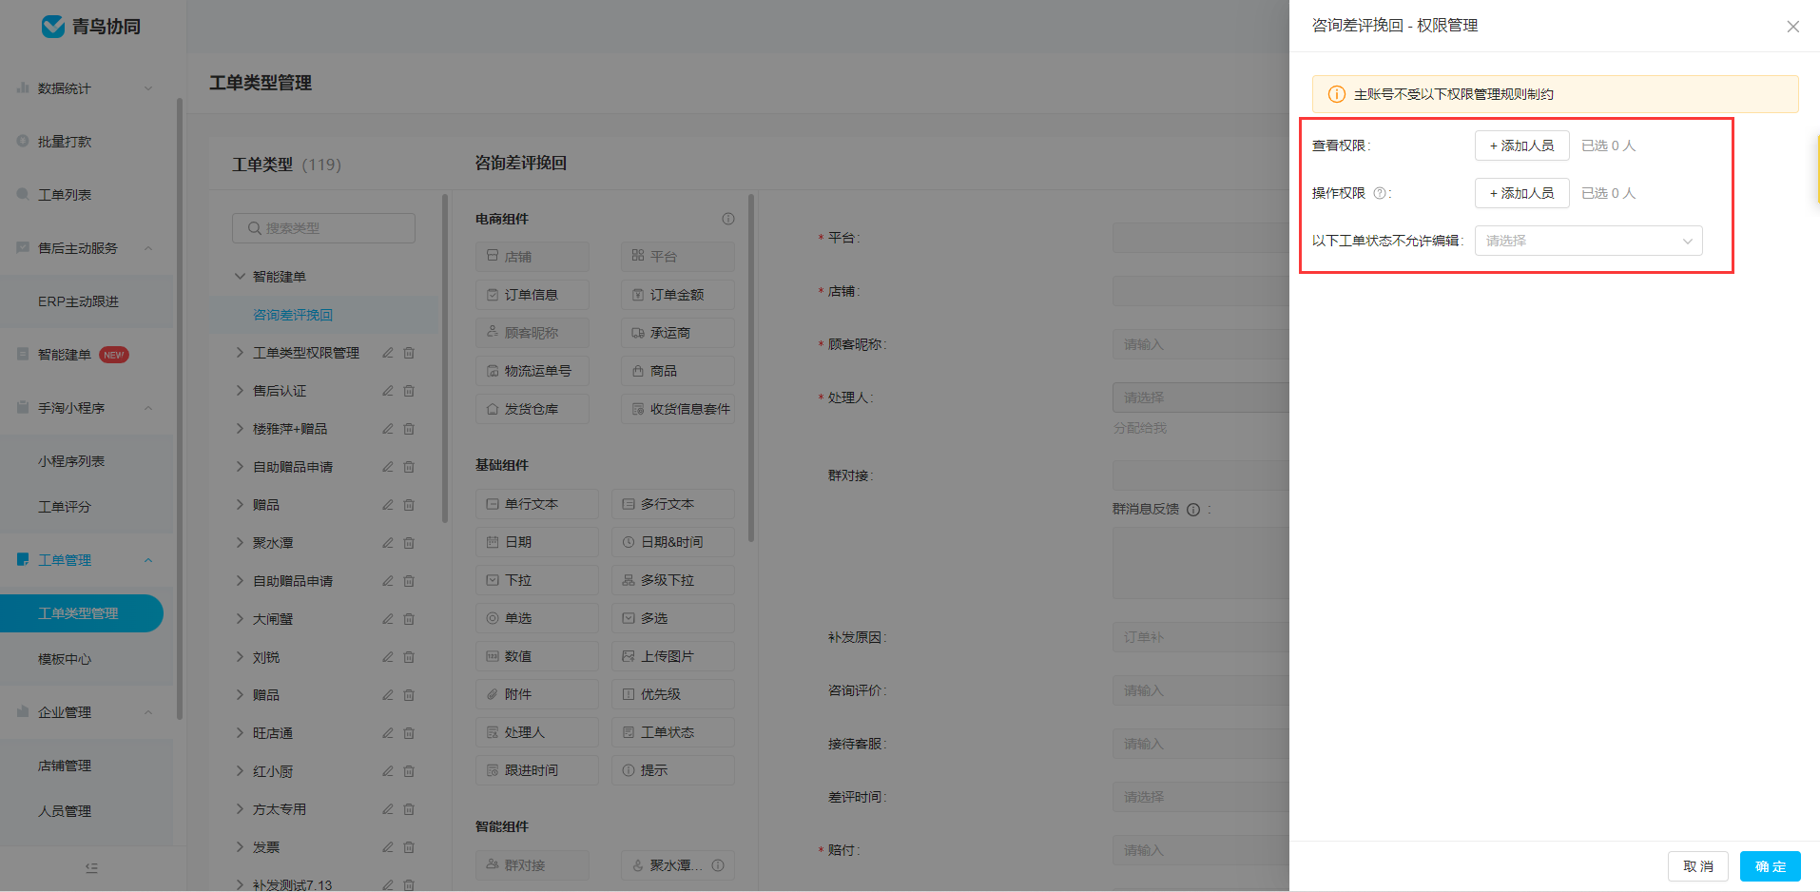Expand the 工单类型权限管理 tree node
The image size is (1820, 892).
pyautogui.click(x=240, y=353)
